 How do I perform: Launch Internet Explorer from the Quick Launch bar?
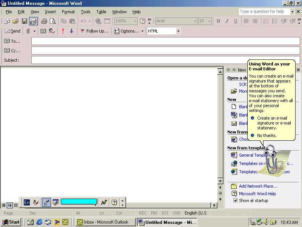pos(39,222)
